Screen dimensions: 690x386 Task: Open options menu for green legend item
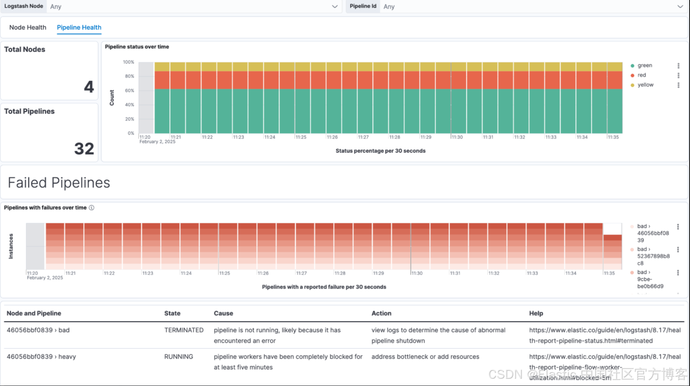[x=678, y=66]
